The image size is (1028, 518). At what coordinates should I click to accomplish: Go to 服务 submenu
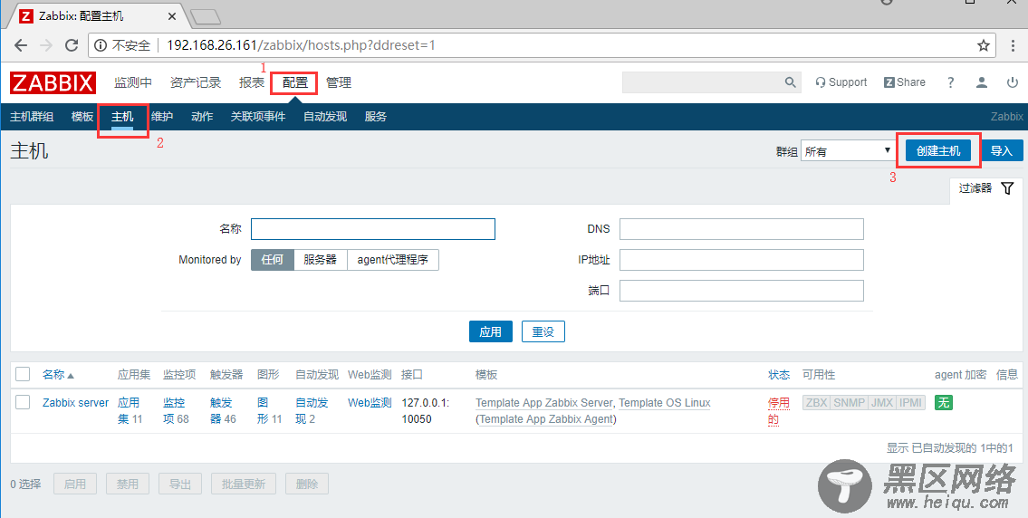(x=376, y=117)
